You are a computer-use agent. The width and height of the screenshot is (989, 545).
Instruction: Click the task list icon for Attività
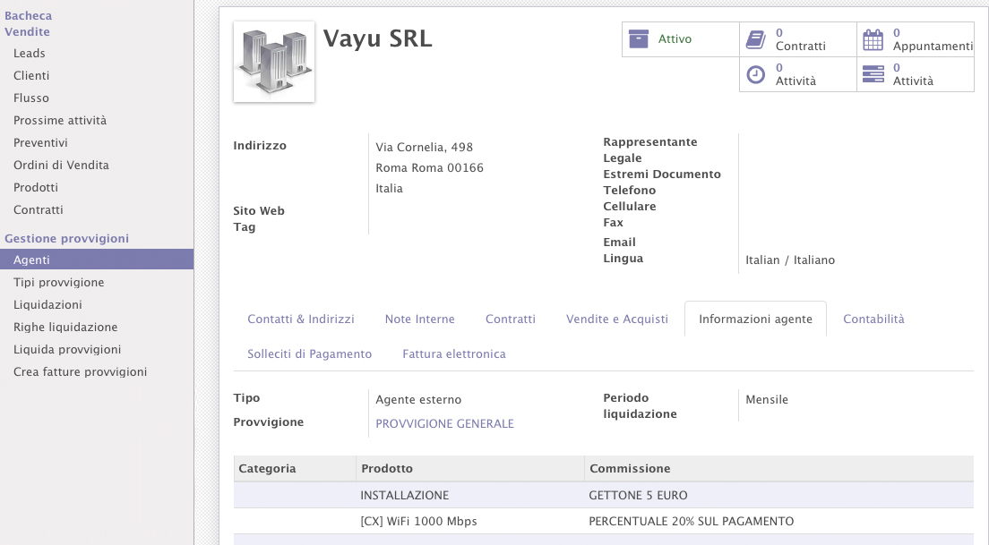pyautogui.click(x=873, y=74)
